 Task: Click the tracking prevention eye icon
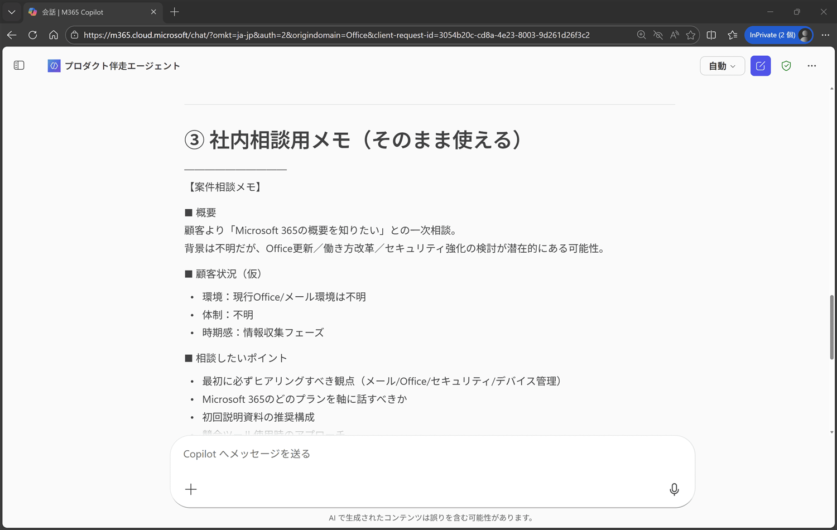click(x=658, y=35)
